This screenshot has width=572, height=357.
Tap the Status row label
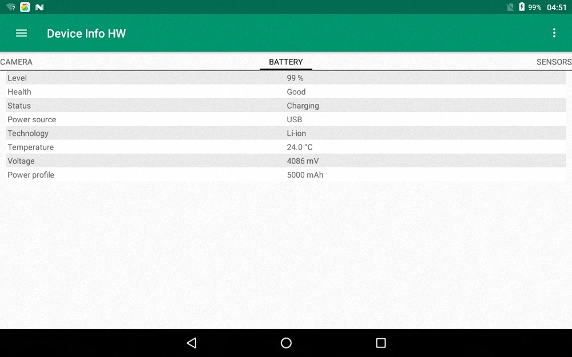tap(19, 106)
